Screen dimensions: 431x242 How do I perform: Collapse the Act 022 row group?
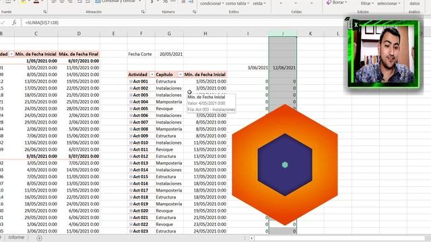[131, 225]
